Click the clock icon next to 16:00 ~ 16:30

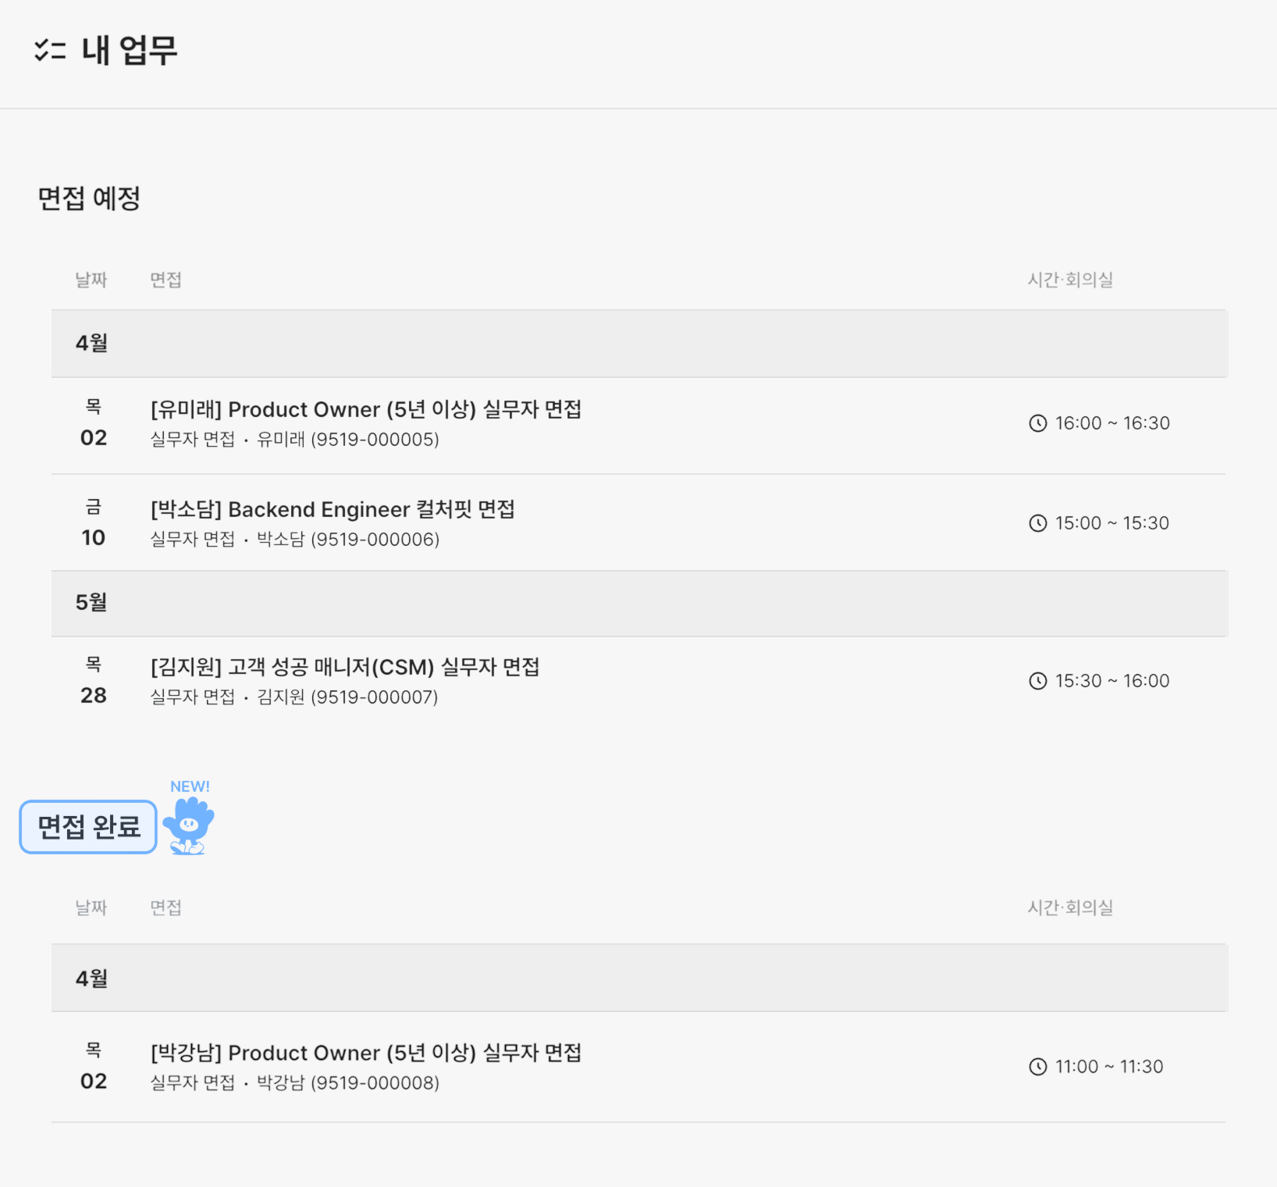point(1037,423)
